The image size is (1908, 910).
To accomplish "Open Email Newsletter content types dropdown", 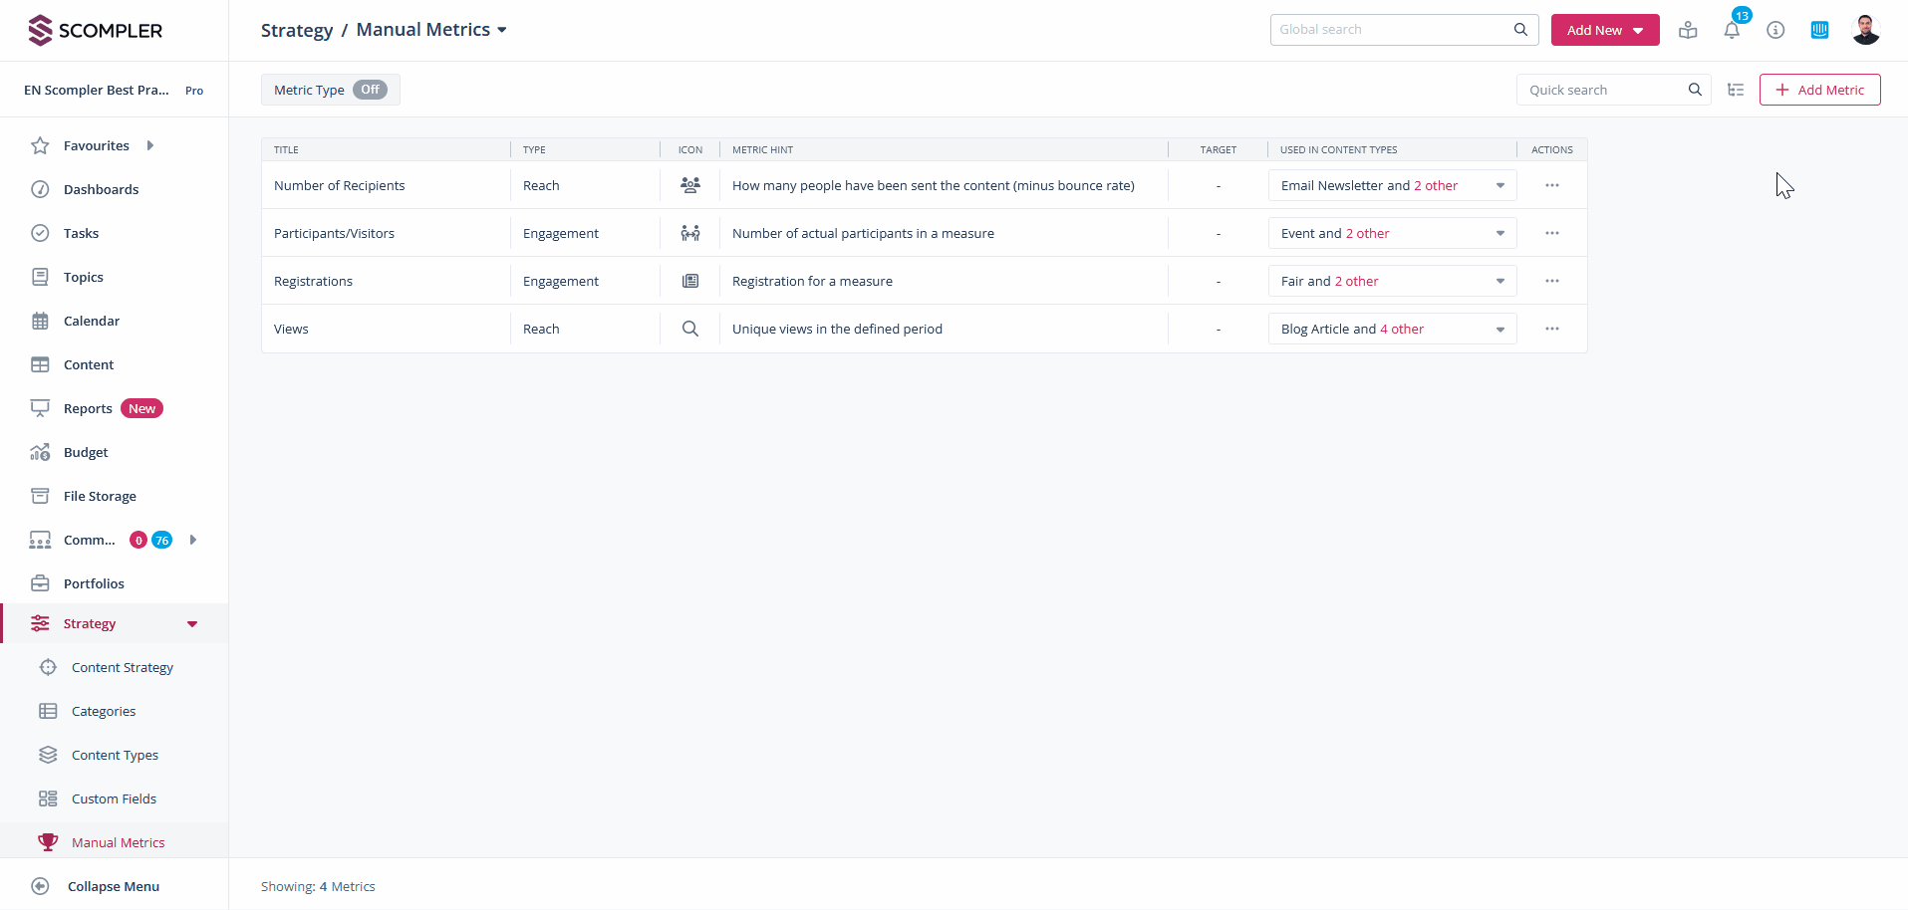I will pos(1499,185).
